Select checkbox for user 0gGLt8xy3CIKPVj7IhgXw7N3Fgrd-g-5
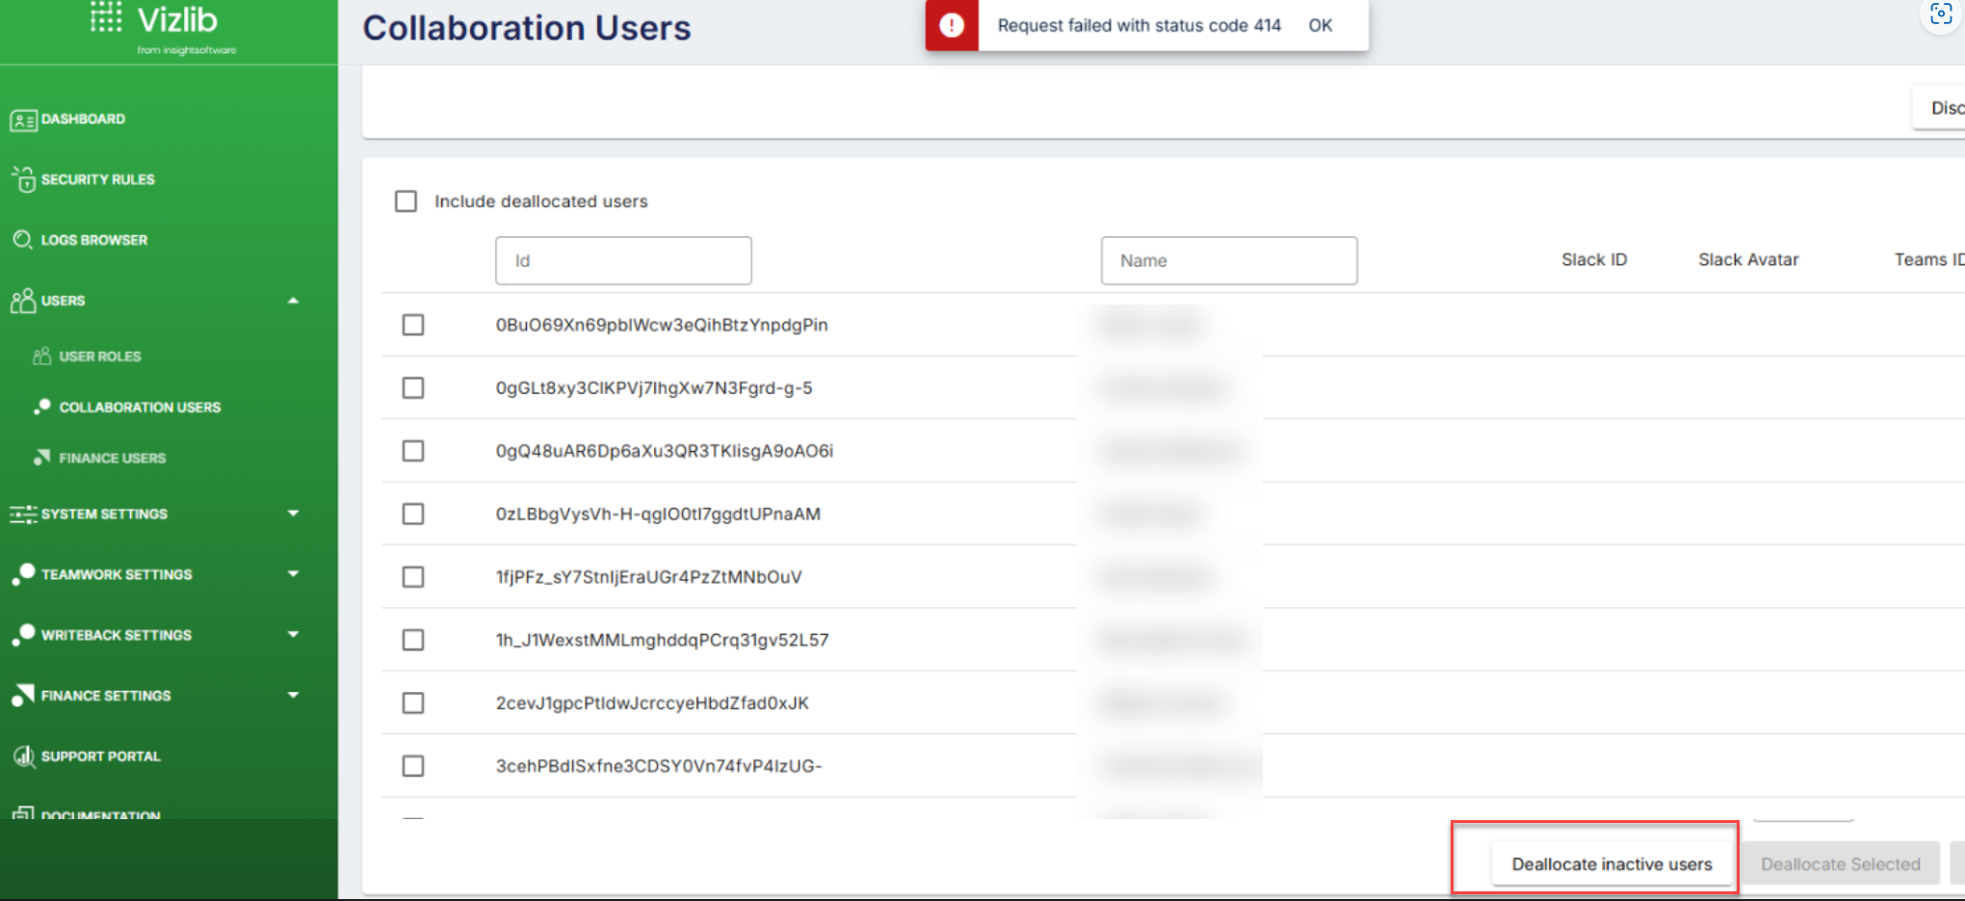Image resolution: width=1965 pixels, height=901 pixels. click(413, 387)
